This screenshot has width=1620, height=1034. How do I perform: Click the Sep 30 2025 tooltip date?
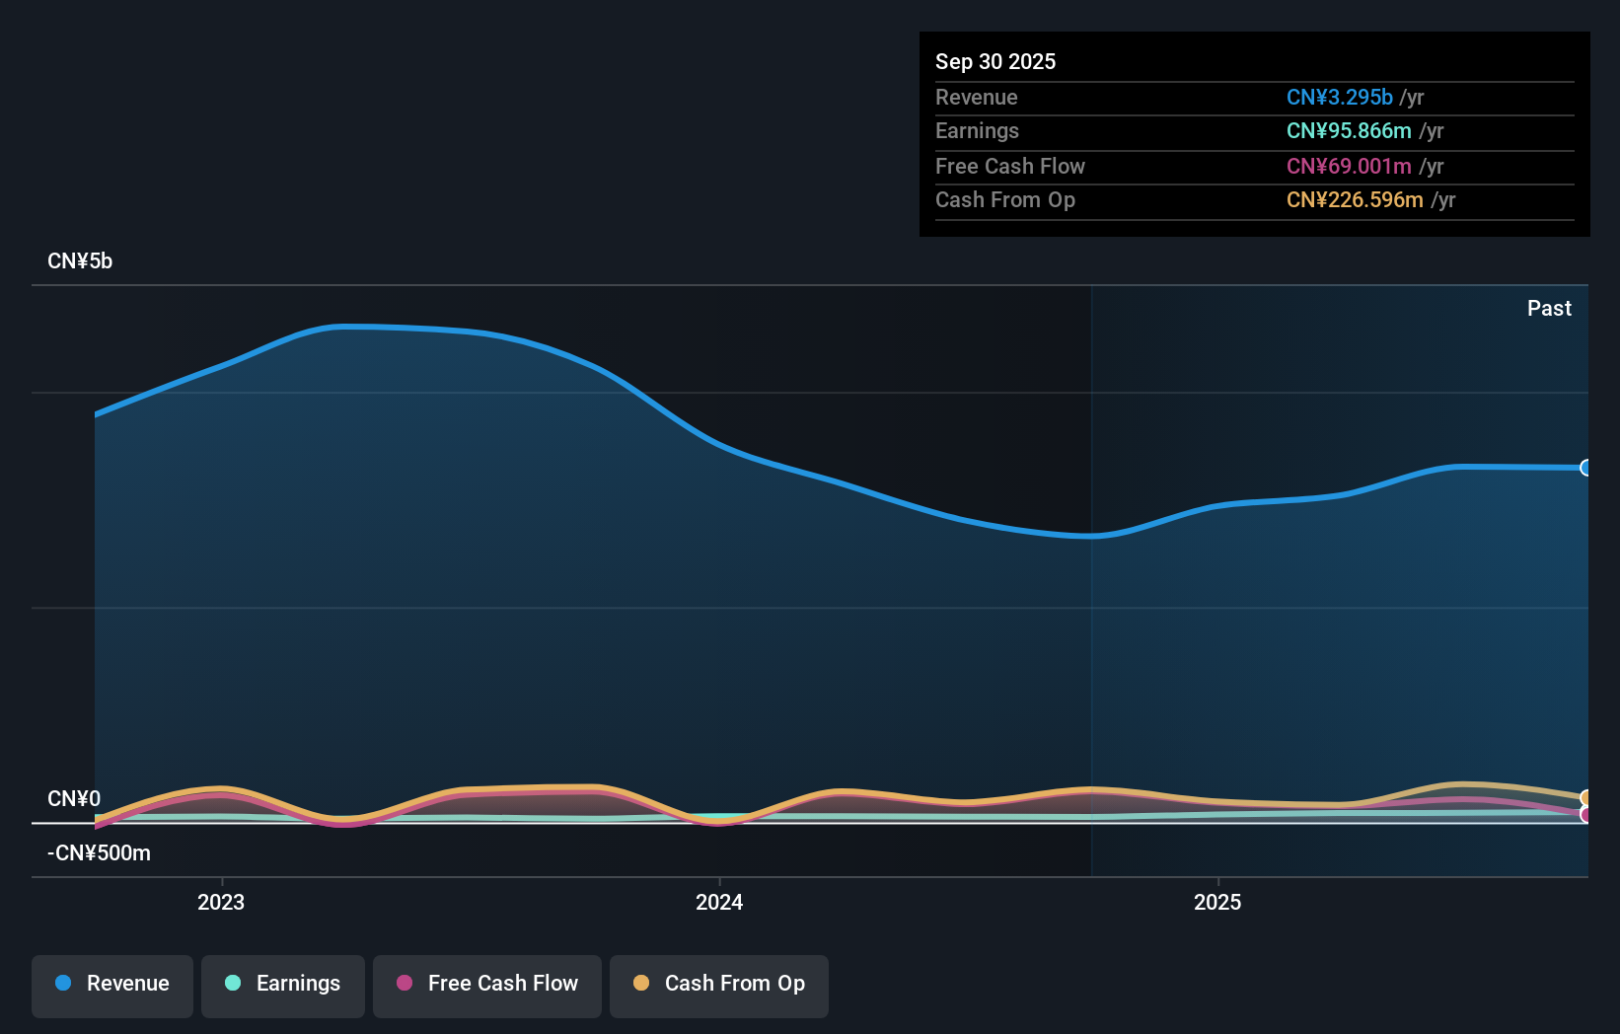(994, 61)
